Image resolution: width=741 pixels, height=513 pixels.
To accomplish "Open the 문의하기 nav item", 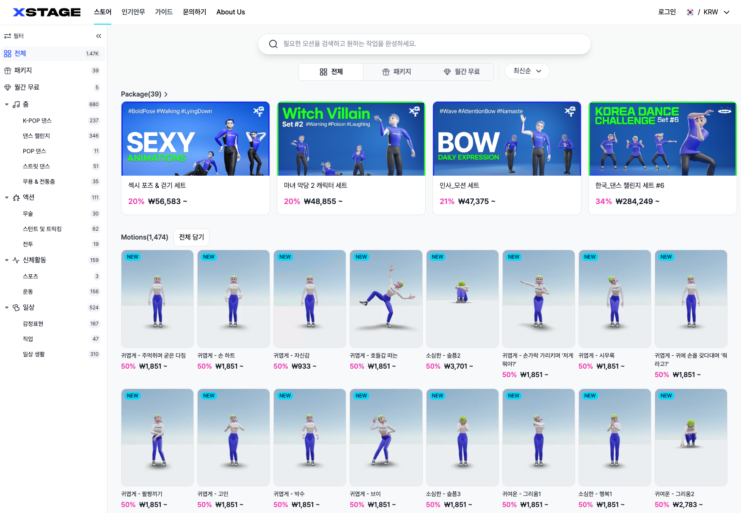I will point(195,12).
